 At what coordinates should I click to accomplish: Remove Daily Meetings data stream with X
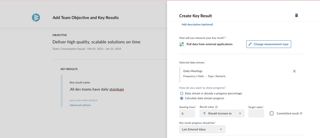294,71
